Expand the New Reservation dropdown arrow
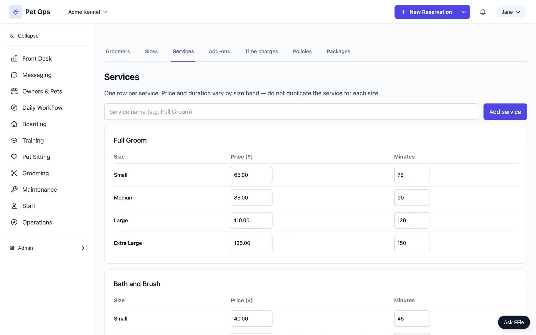536x335 pixels. [464, 12]
